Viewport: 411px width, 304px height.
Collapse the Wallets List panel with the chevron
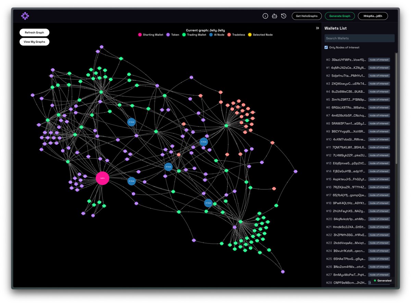pos(317,28)
